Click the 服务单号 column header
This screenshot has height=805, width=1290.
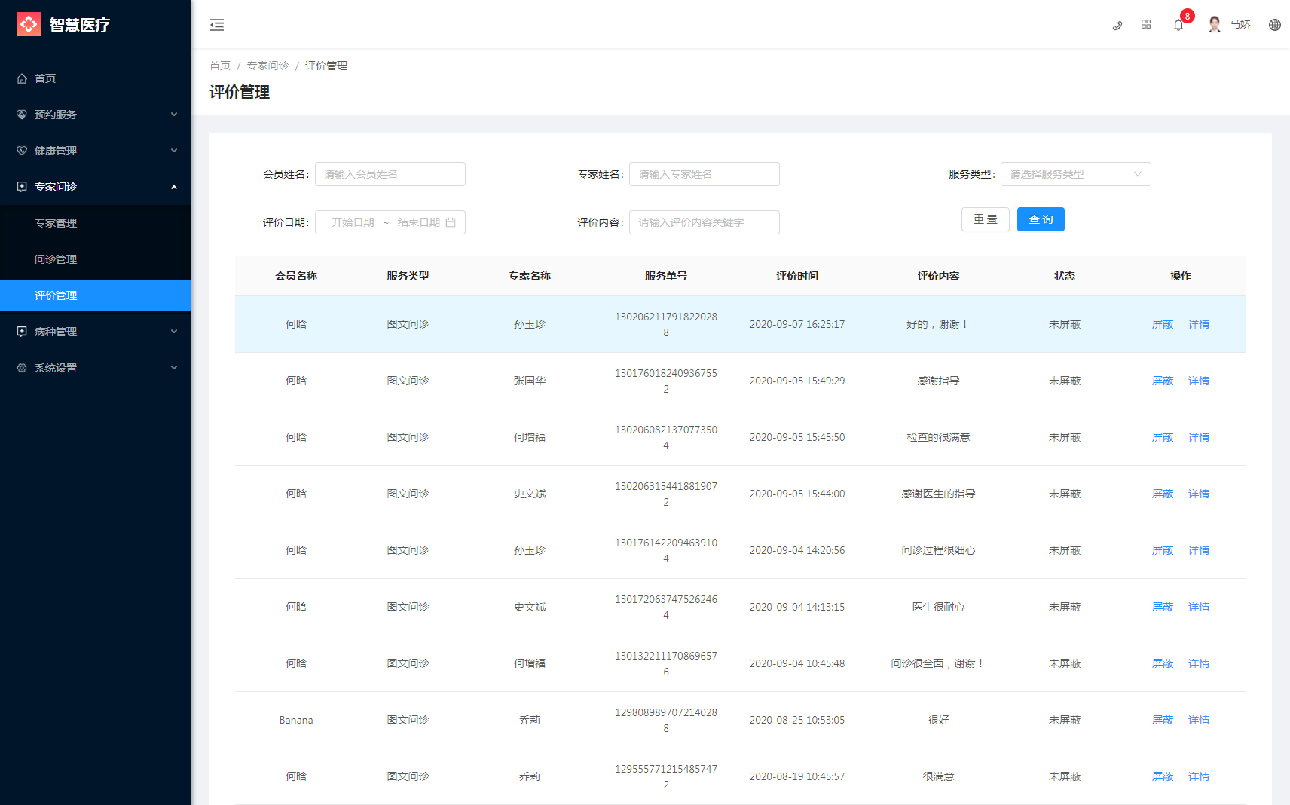coord(666,276)
